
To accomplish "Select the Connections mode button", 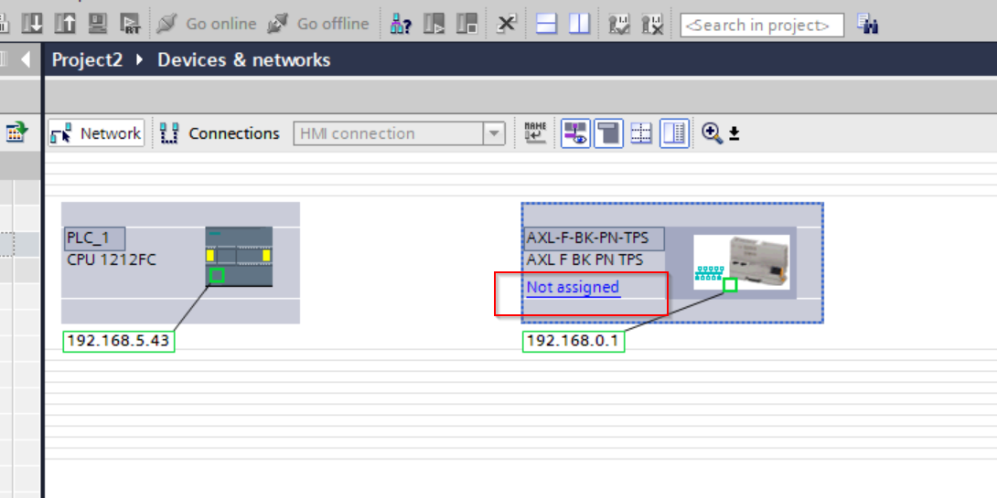I will (220, 133).
